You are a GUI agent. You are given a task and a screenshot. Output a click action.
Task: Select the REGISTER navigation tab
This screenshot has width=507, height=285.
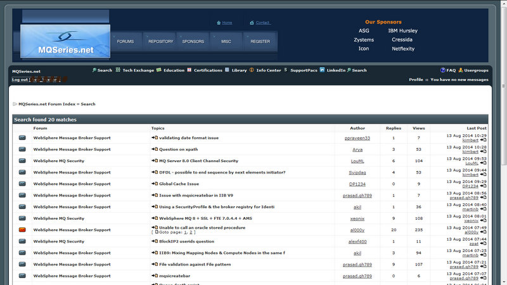[260, 41]
